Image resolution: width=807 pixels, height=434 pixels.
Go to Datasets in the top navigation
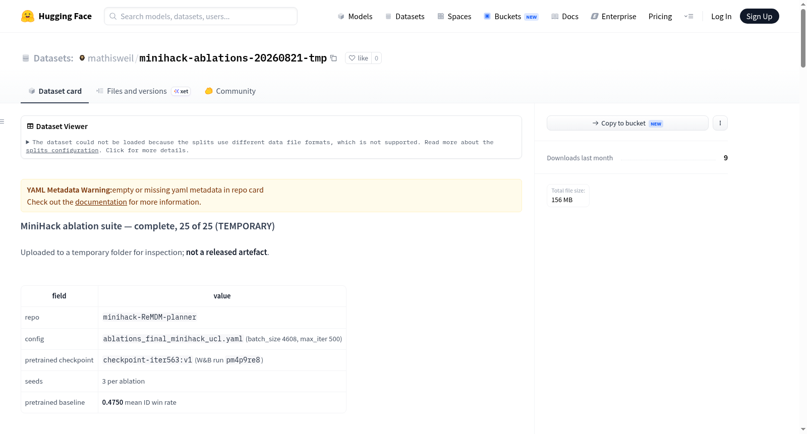coord(405,16)
